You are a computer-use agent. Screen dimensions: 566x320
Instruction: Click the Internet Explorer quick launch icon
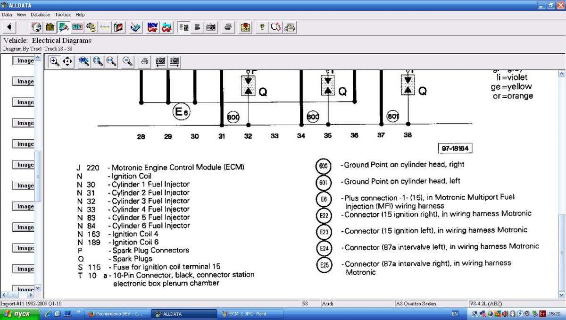coord(48,314)
